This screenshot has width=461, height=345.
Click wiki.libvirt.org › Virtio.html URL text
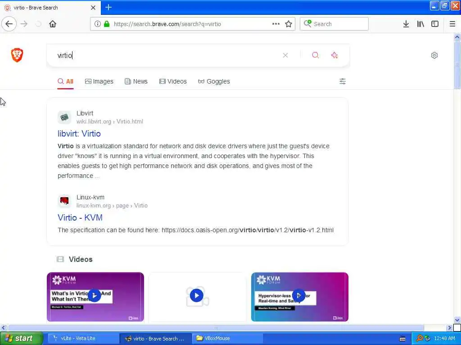(x=110, y=121)
